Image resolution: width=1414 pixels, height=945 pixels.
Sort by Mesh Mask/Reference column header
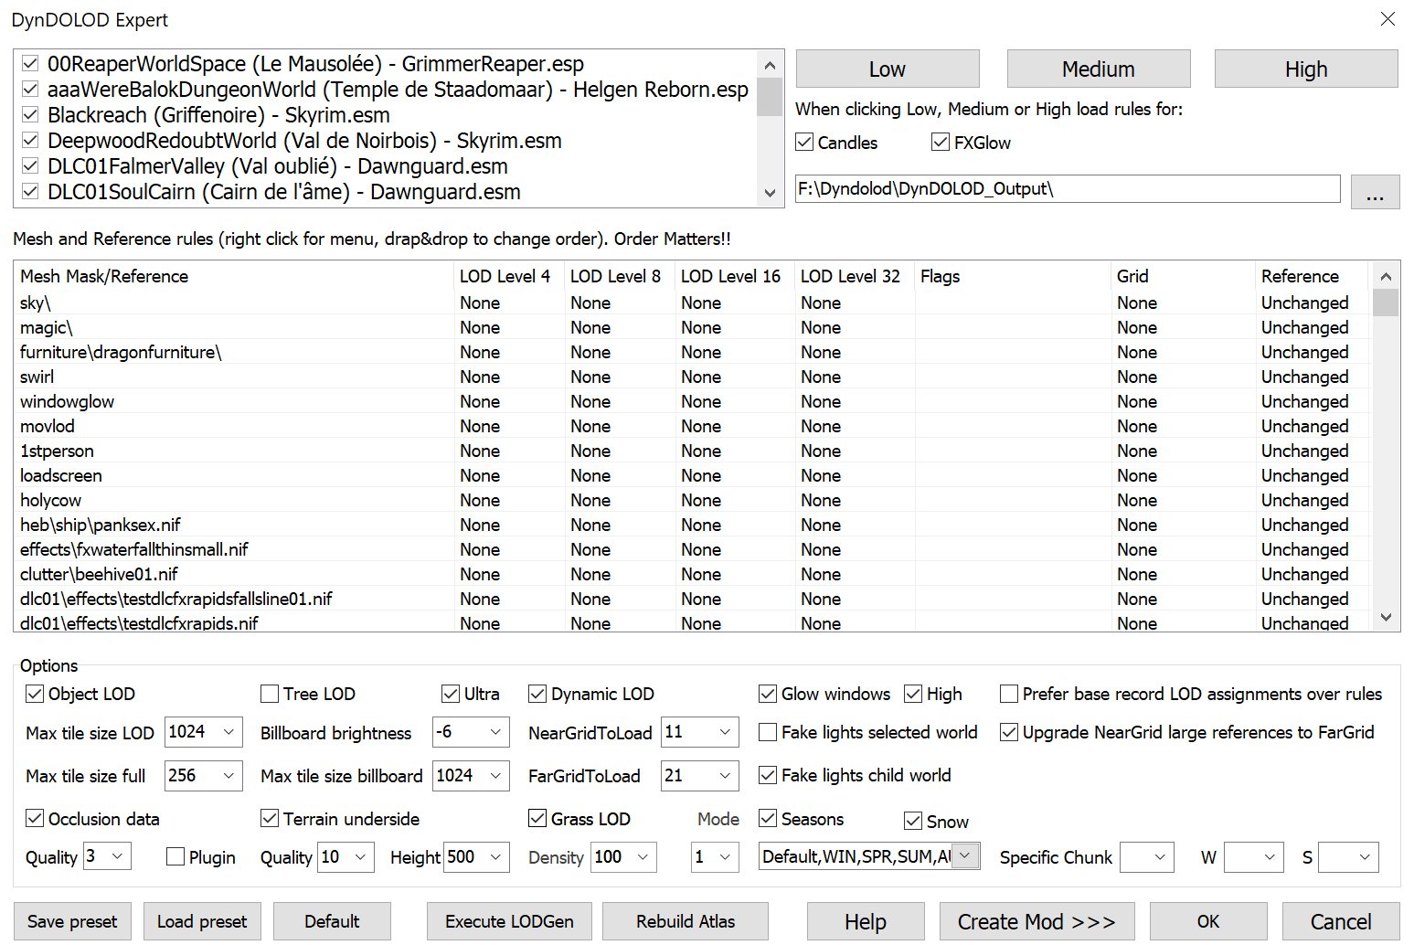pyautogui.click(x=234, y=276)
